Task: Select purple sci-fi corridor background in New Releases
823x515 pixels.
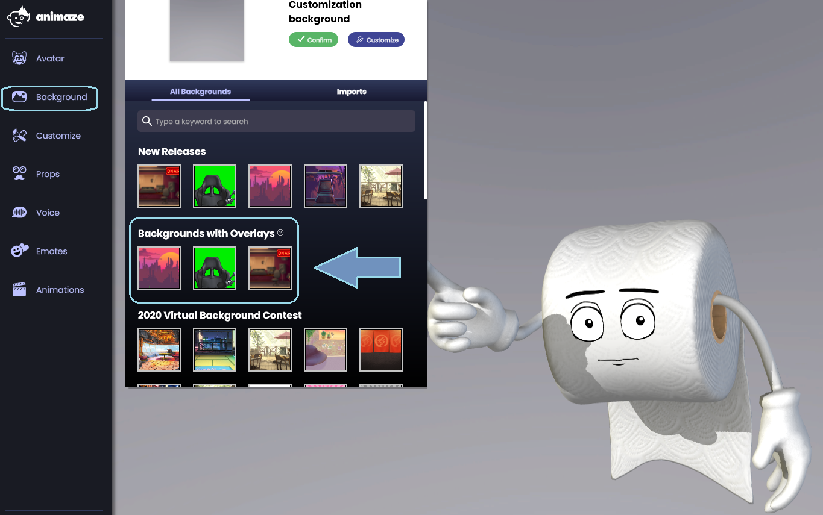Action: pyautogui.click(x=326, y=186)
